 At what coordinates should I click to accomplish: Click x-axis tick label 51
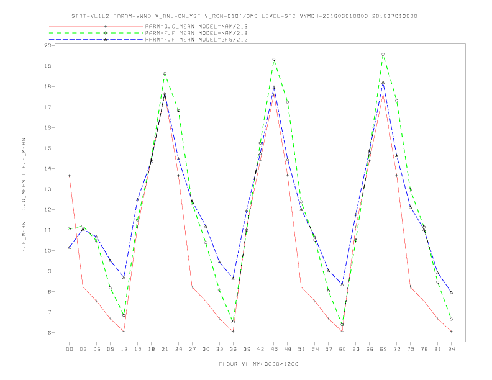coord(301,349)
